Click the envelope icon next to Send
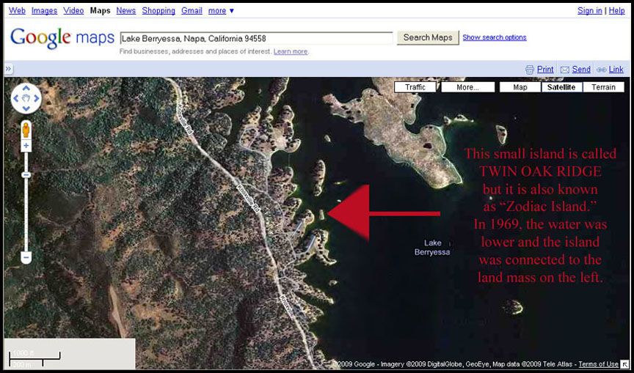 click(x=565, y=70)
